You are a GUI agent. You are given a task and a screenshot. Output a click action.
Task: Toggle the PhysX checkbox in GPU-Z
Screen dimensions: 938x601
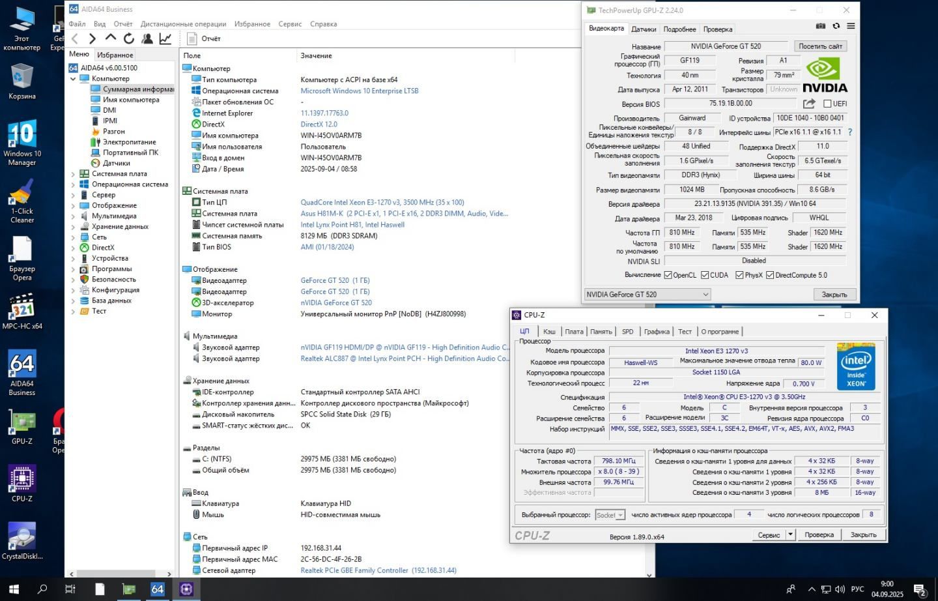(739, 275)
